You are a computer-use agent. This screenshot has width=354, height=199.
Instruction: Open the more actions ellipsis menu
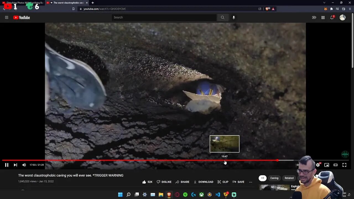(x=251, y=182)
